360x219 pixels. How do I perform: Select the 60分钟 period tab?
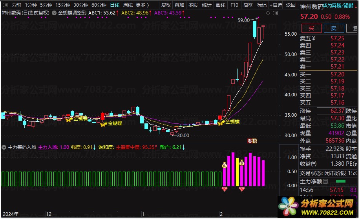tap(99, 5)
